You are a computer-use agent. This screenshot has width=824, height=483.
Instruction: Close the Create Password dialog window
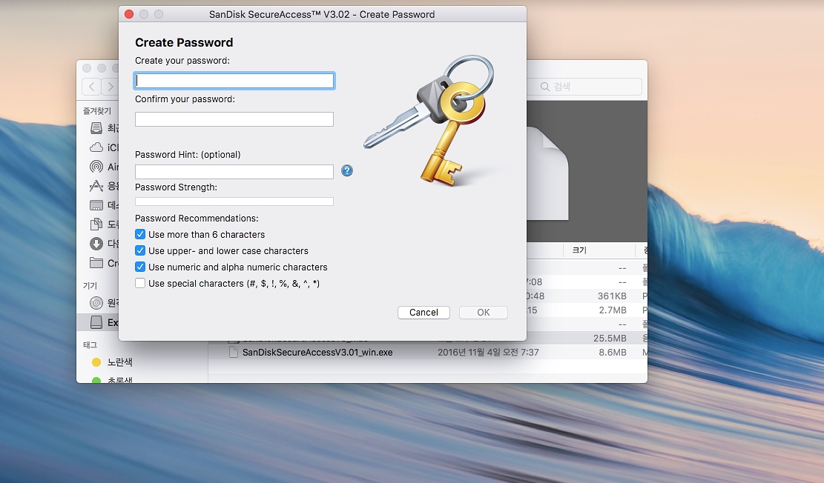coord(129,14)
